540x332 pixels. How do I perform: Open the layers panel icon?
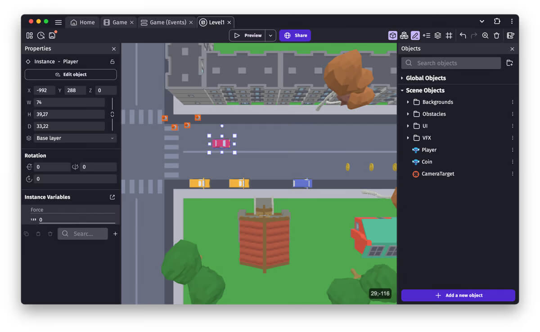[x=437, y=35]
